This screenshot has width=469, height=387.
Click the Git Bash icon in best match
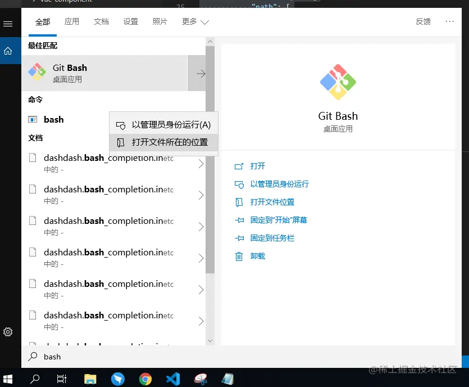(x=37, y=72)
